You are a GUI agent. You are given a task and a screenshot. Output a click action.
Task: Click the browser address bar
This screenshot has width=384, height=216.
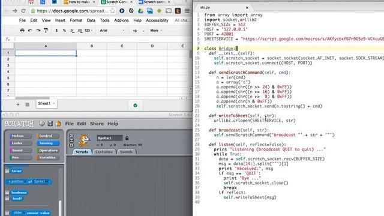tap(73, 11)
